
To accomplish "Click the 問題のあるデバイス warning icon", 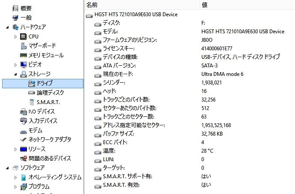I will (24, 159).
